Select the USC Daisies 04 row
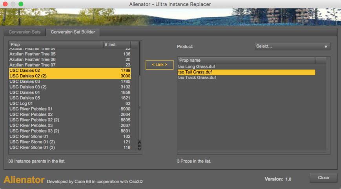 click(x=70, y=93)
